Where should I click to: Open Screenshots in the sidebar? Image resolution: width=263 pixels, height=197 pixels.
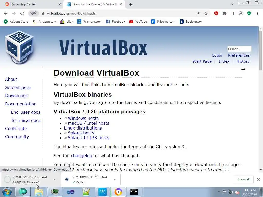(x=18, y=87)
